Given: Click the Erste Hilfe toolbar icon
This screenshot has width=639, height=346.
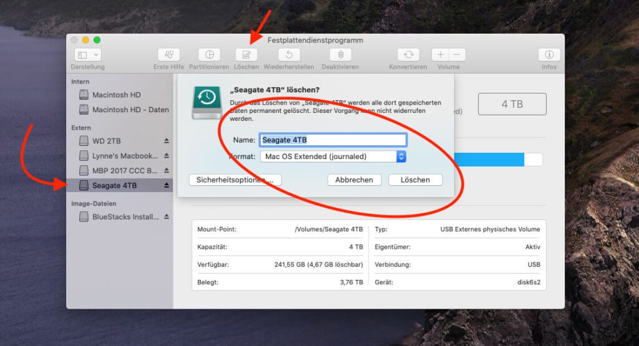Looking at the screenshot, I should (168, 55).
